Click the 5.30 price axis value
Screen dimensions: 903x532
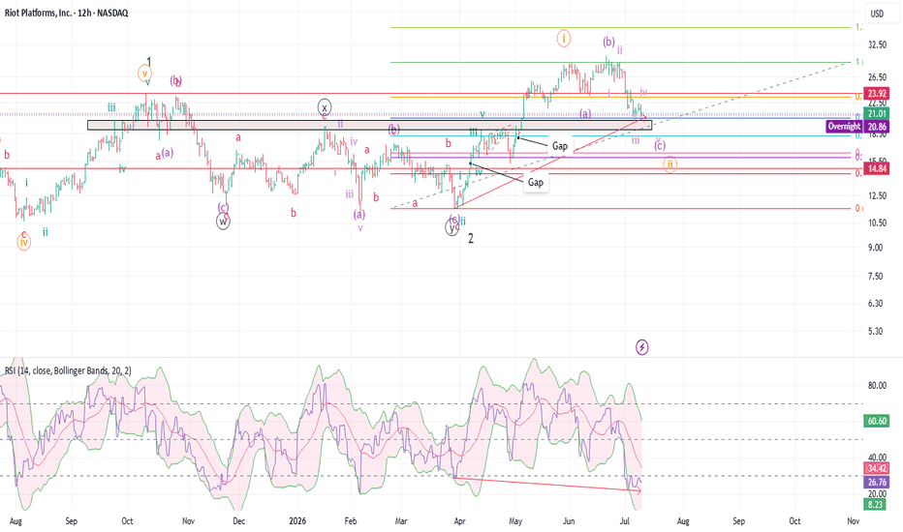[875, 331]
